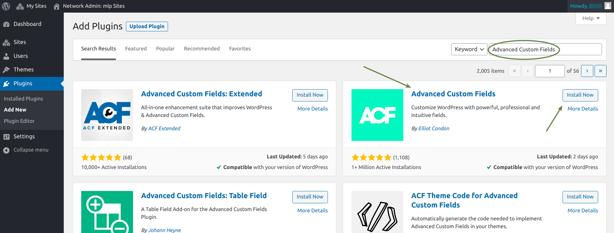
Task: Open My Sites in the admin bar
Action: tap(36, 6)
